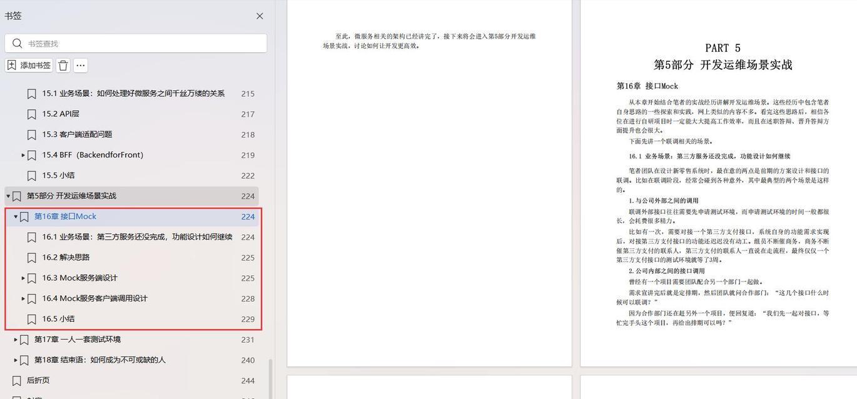Click bookmark icon of 第16章 接口Mock
Viewport: 857px width, 399px height.
[x=24, y=217]
